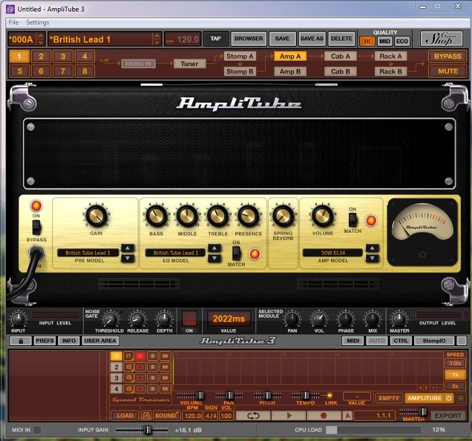Click the MUTE button
The image size is (472, 441).
tap(448, 71)
